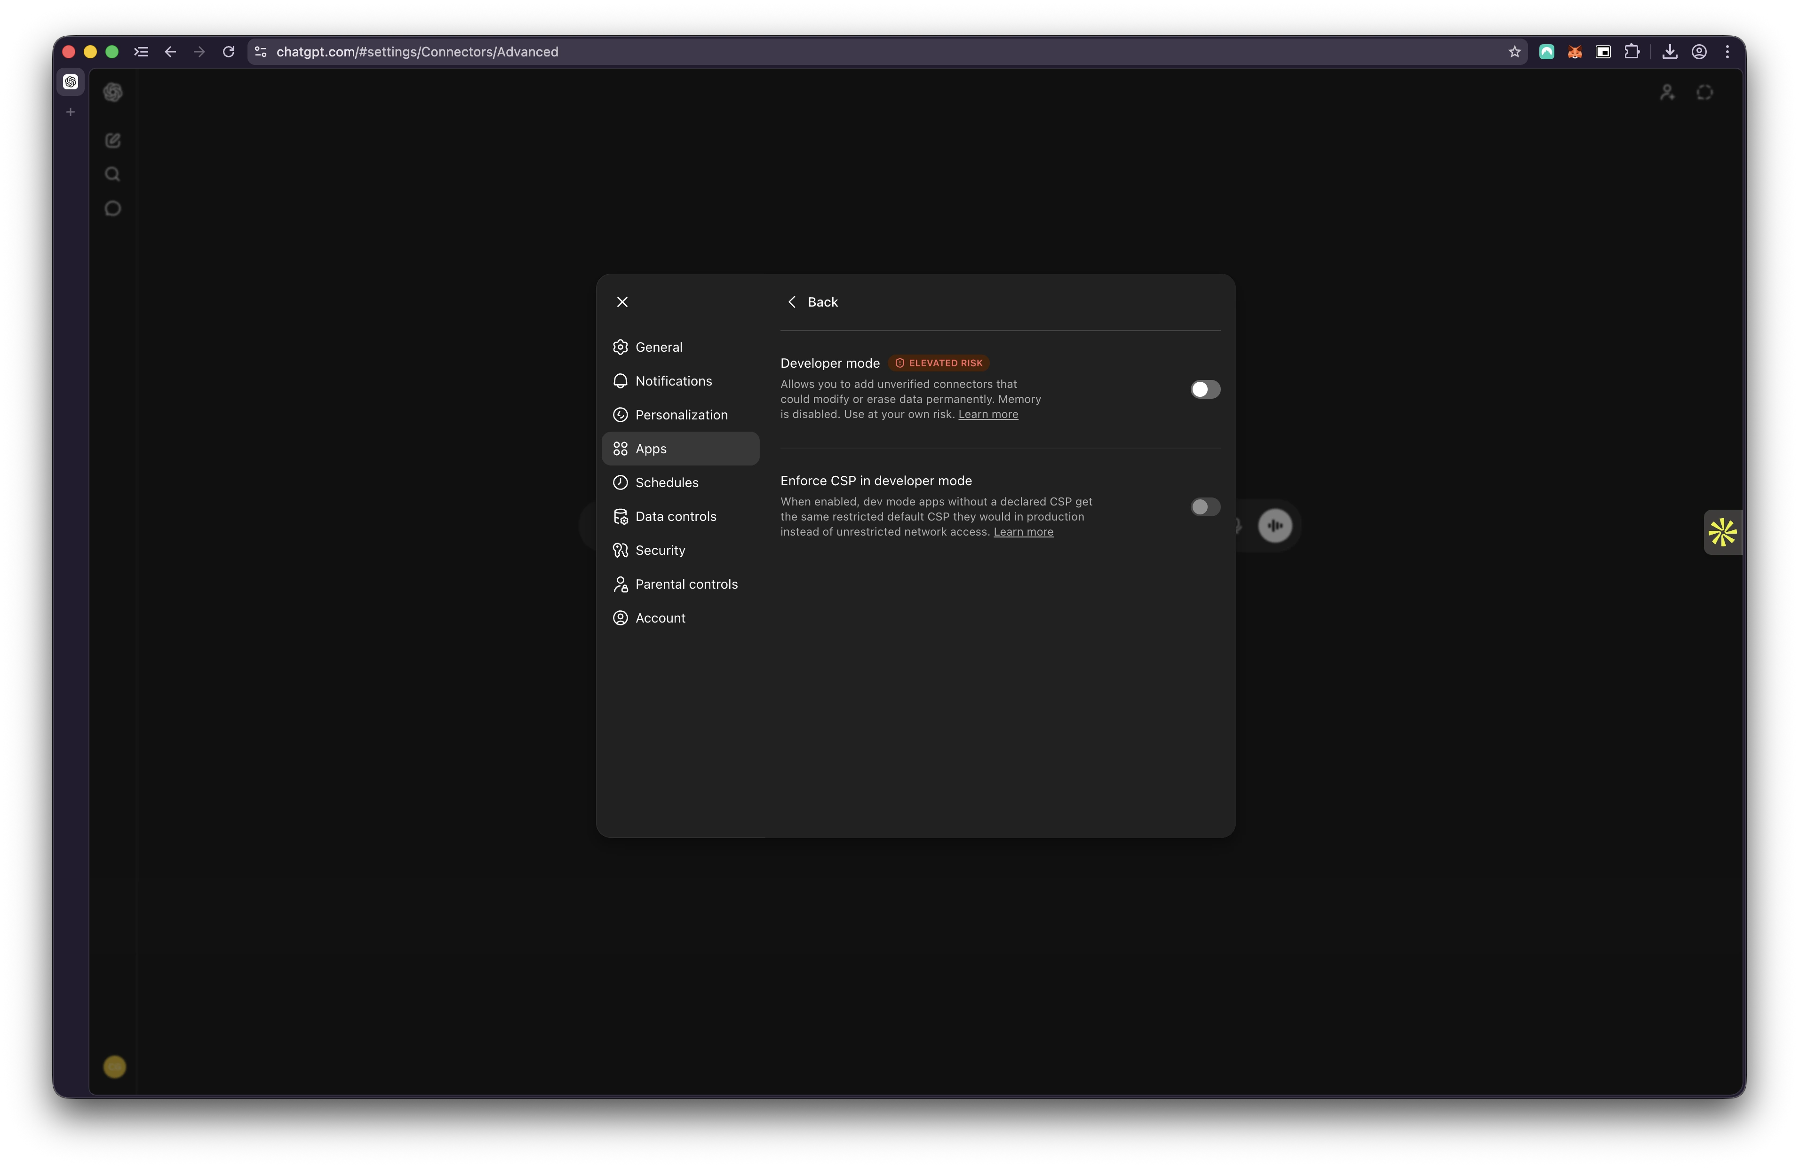Open Account settings section
The width and height of the screenshot is (1799, 1168).
pyautogui.click(x=680, y=618)
